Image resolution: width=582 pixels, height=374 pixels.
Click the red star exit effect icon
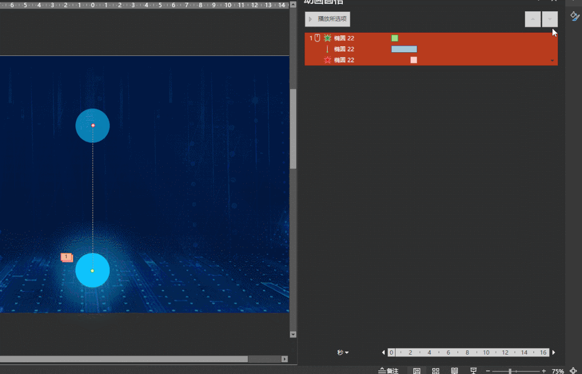coord(328,60)
